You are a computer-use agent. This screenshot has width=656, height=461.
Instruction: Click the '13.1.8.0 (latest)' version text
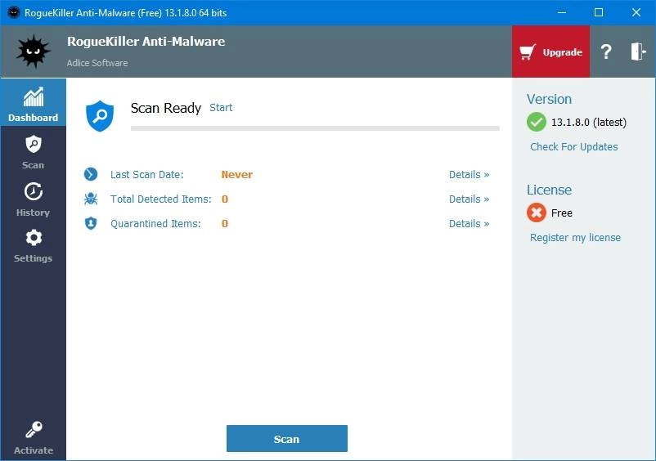[589, 122]
